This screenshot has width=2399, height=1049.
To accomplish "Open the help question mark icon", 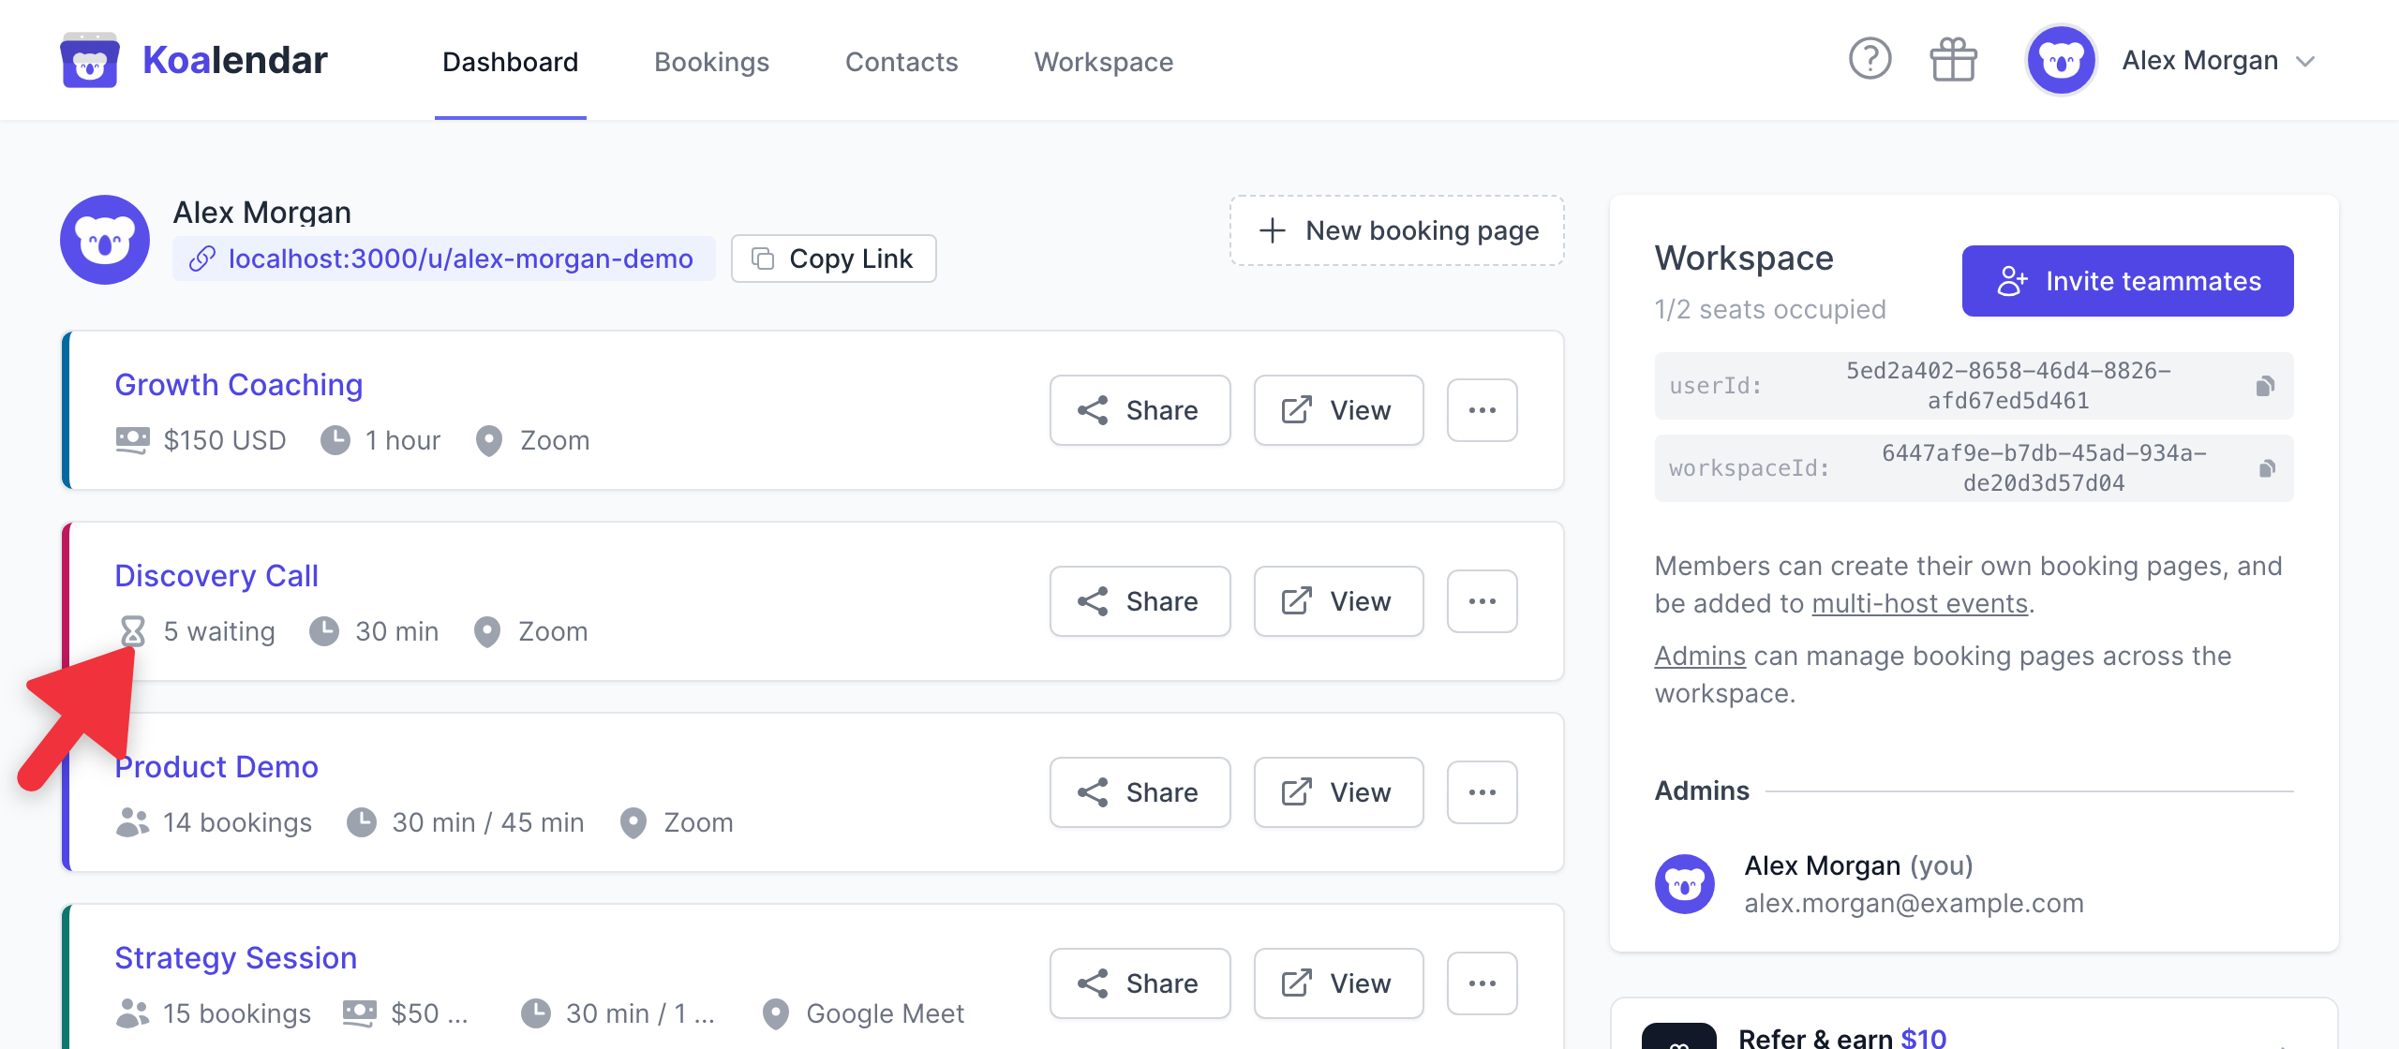I will coord(1870,60).
